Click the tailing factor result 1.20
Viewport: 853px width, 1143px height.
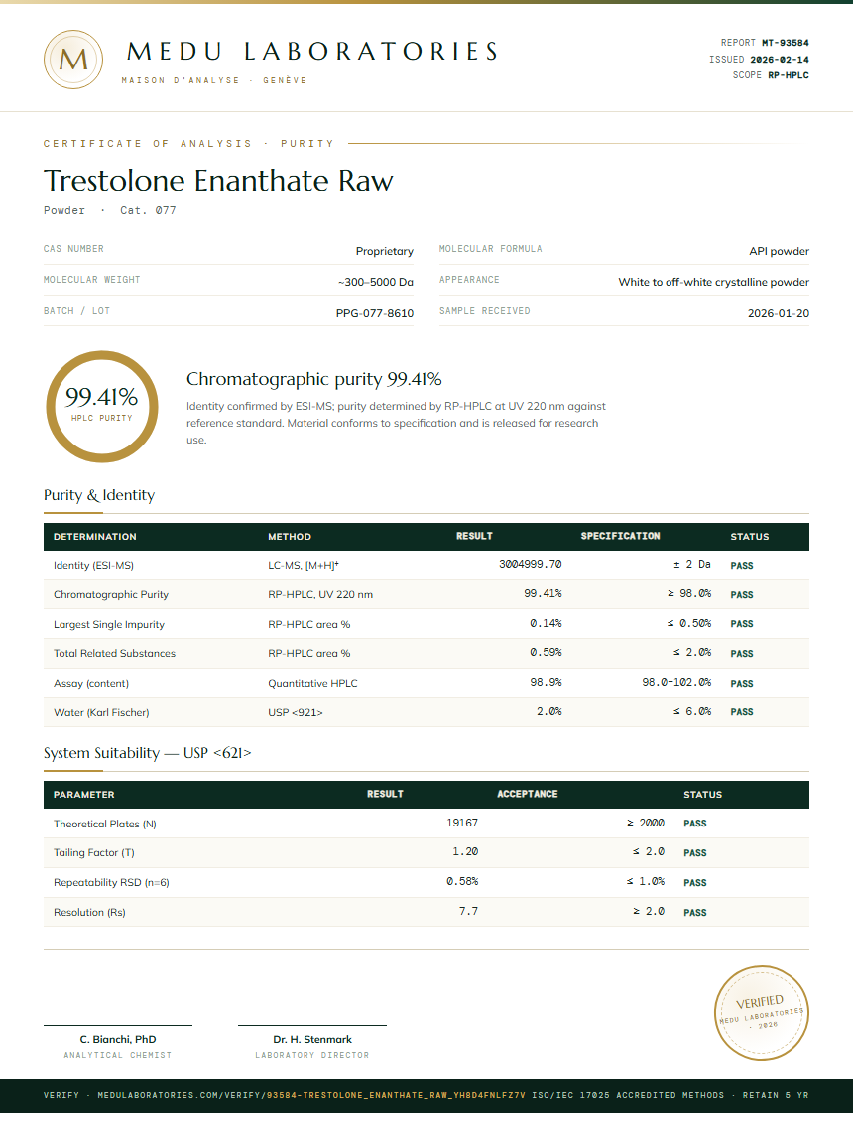click(x=465, y=852)
